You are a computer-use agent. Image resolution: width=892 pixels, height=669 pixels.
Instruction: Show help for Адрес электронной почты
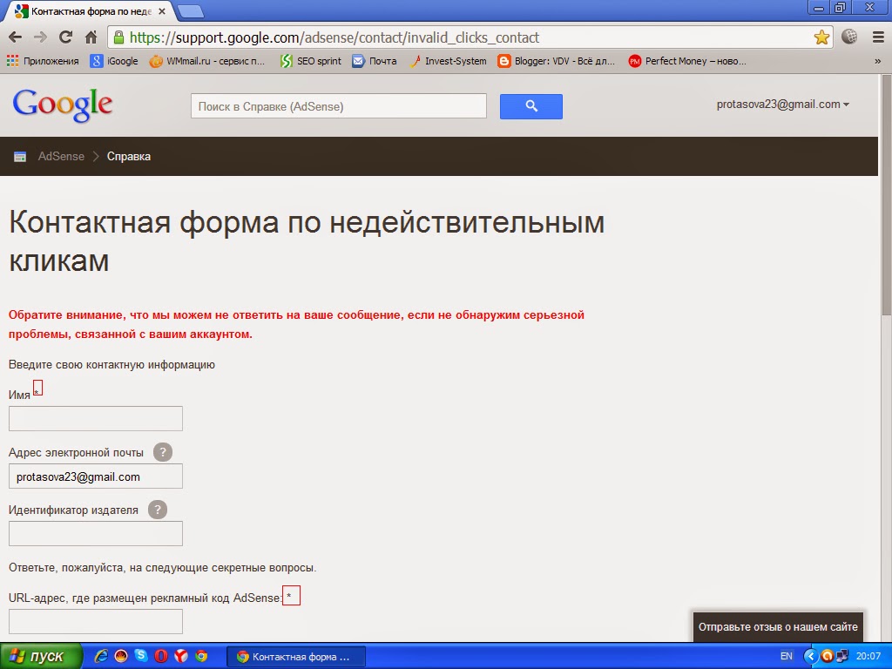click(x=163, y=452)
